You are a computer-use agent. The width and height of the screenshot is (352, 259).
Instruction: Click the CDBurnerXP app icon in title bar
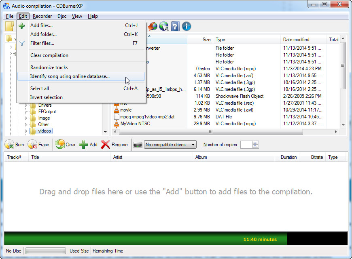6,6
